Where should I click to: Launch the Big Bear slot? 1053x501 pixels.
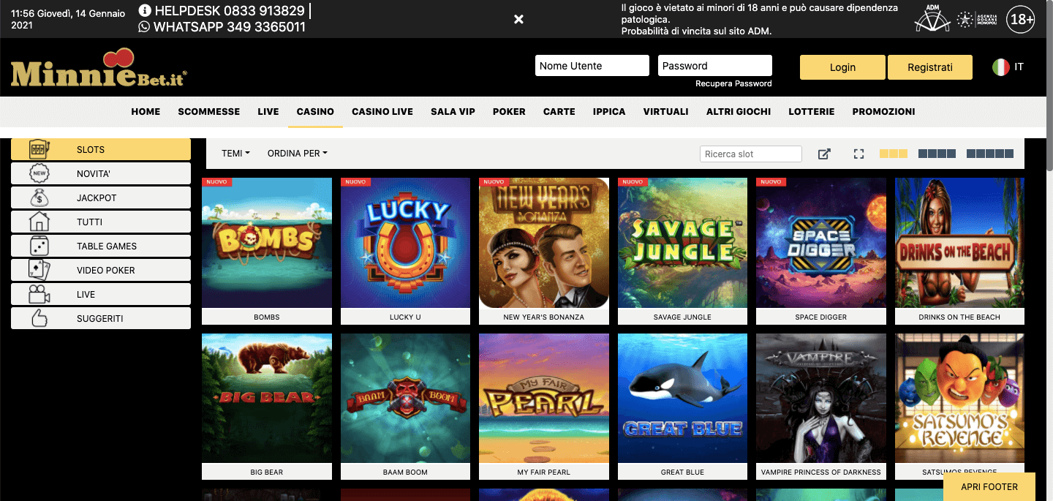coord(267,407)
